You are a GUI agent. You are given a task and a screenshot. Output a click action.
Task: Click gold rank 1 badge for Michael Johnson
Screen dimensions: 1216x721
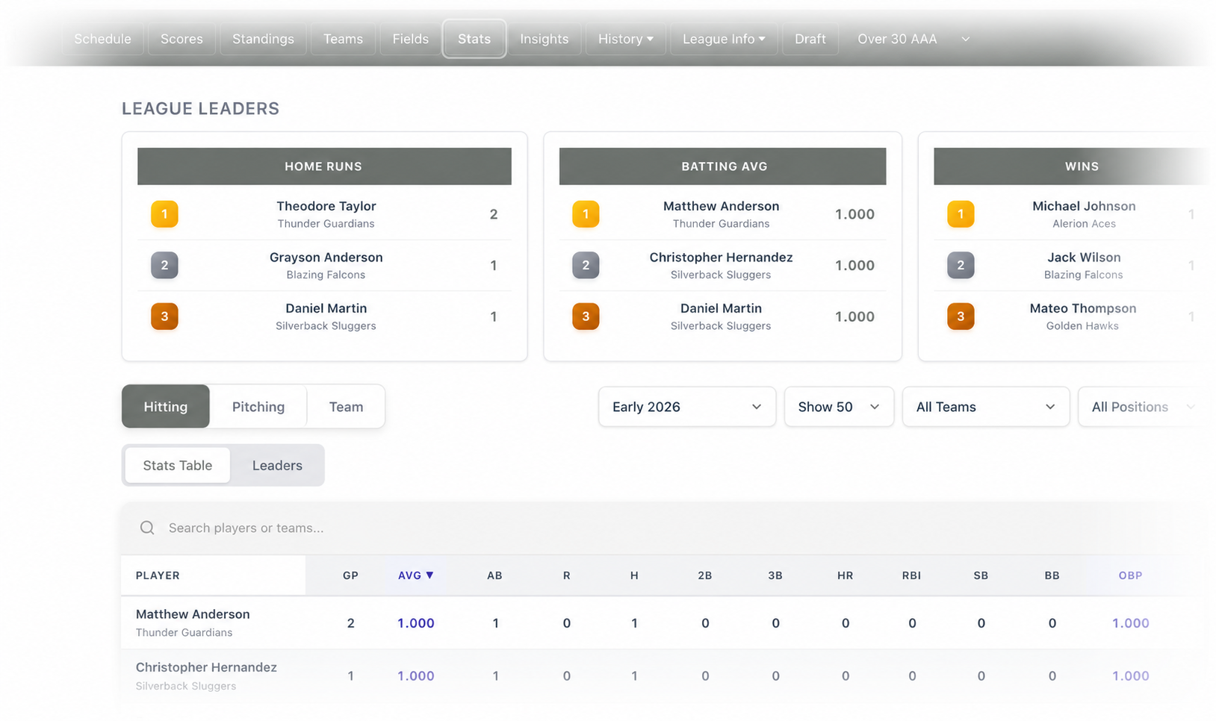click(x=961, y=214)
